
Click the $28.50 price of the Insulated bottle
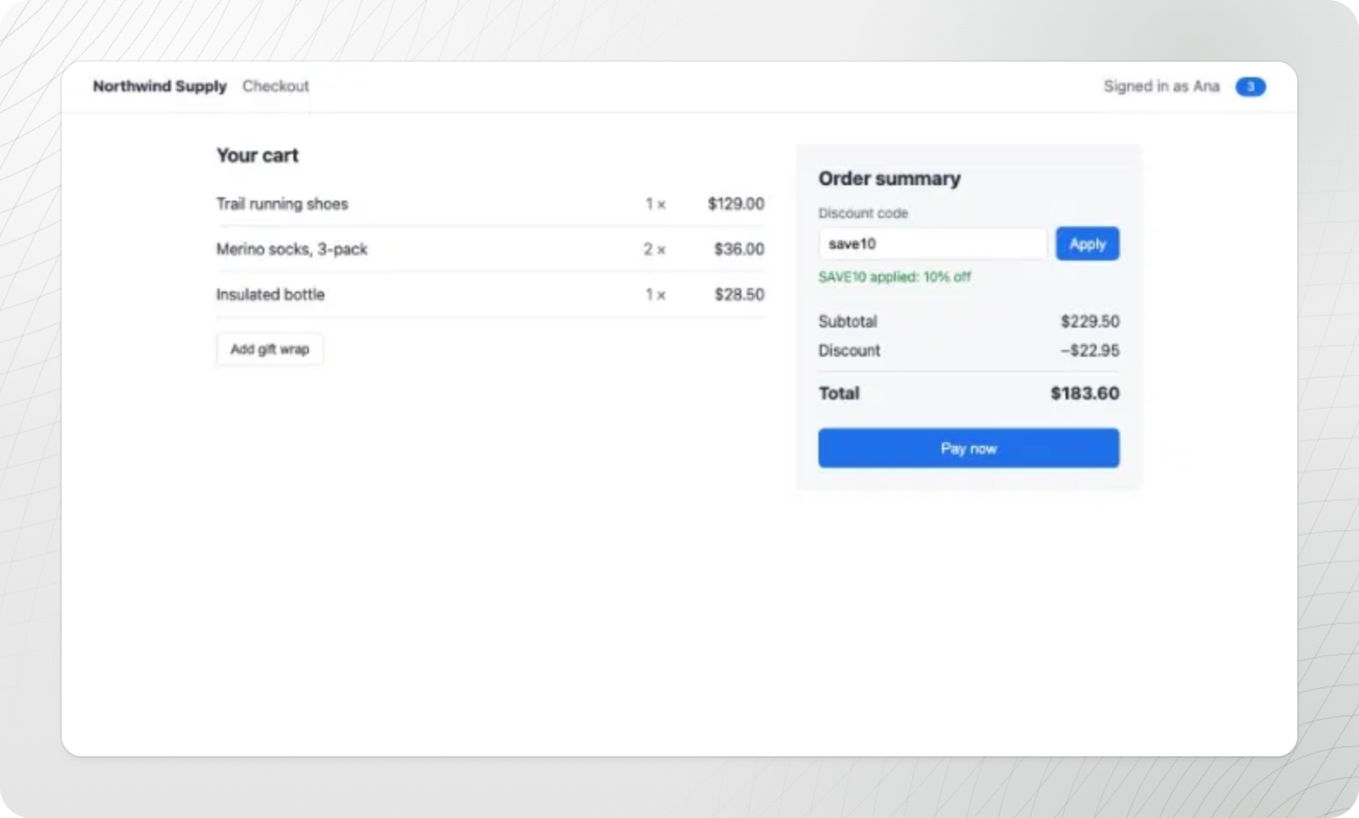point(739,294)
